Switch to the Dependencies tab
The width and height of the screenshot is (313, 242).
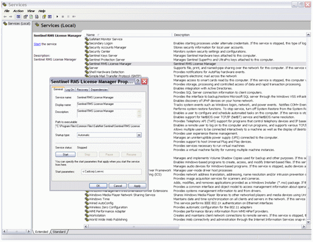[99, 90]
